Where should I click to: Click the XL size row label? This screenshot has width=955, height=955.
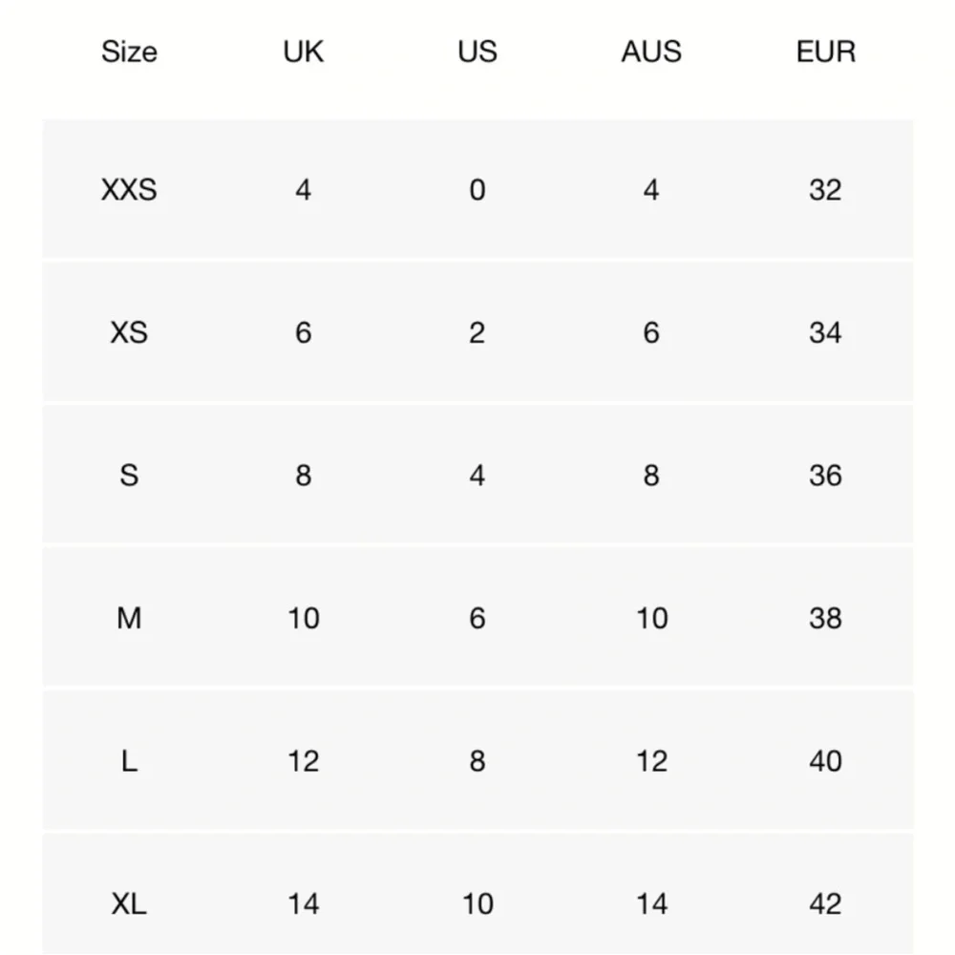point(129,903)
